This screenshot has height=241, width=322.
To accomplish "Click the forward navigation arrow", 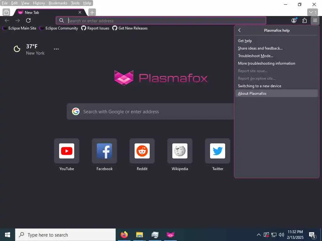I will pyautogui.click(x=18, y=20).
